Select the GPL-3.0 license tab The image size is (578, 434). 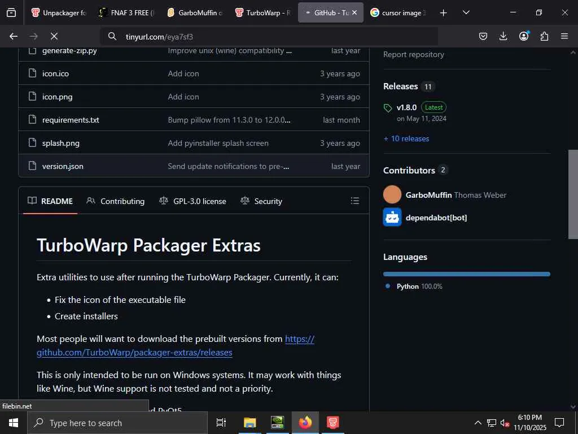click(192, 201)
